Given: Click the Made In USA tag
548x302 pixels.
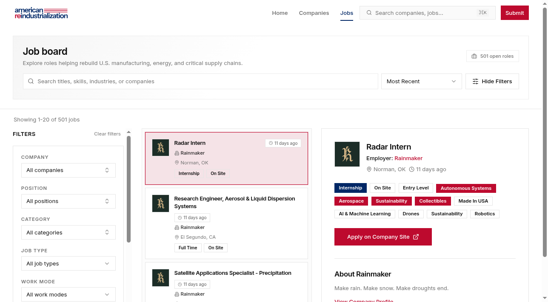Looking at the screenshot, I should point(473,201).
